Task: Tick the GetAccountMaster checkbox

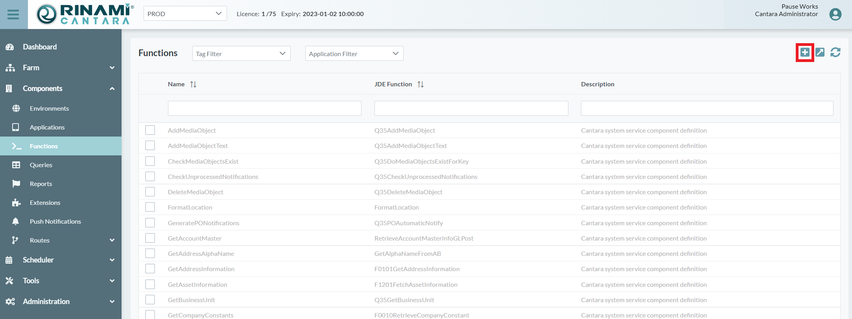Action: point(150,238)
